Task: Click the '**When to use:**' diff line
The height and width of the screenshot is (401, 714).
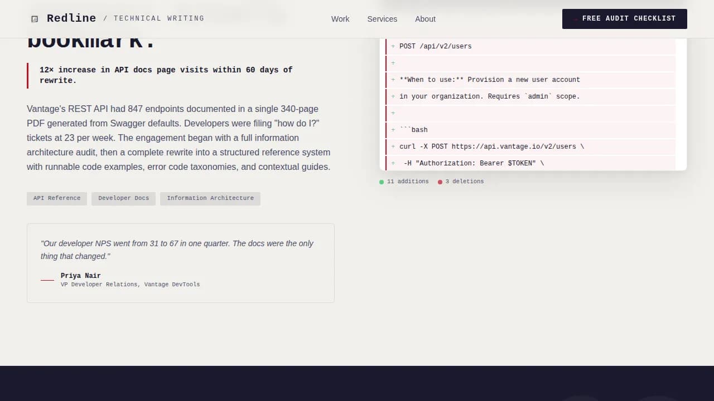Action: pos(530,80)
